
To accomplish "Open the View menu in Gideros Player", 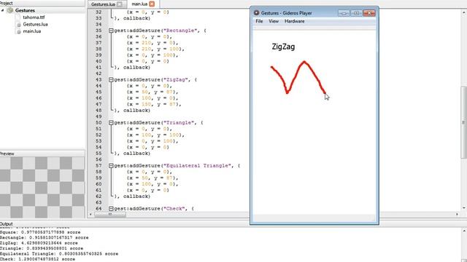I will (274, 21).
